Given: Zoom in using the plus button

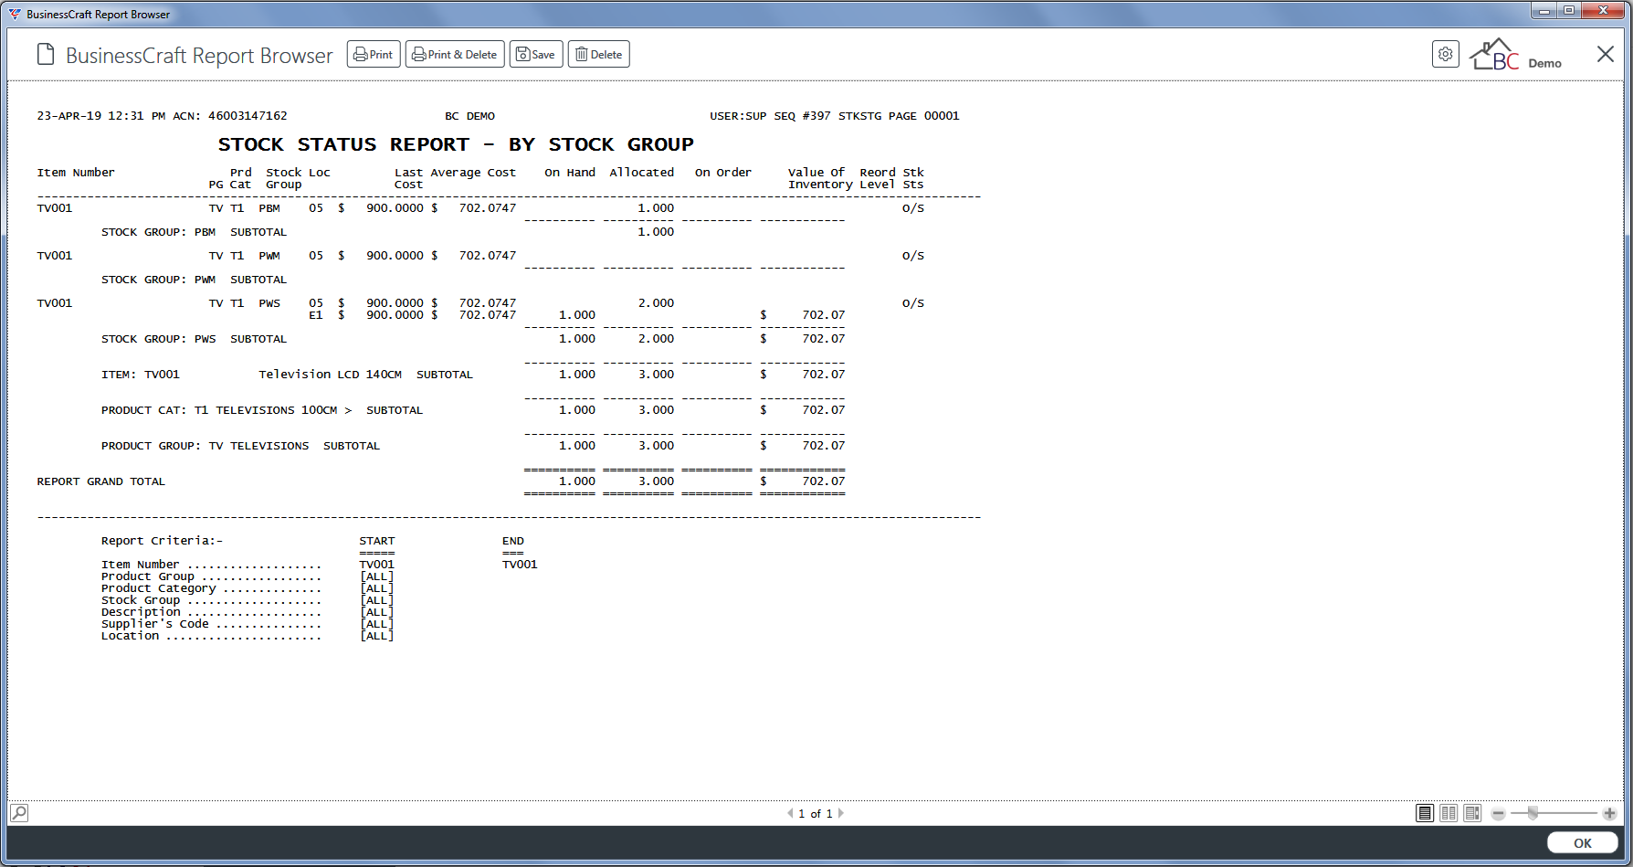Looking at the screenshot, I should (x=1609, y=813).
